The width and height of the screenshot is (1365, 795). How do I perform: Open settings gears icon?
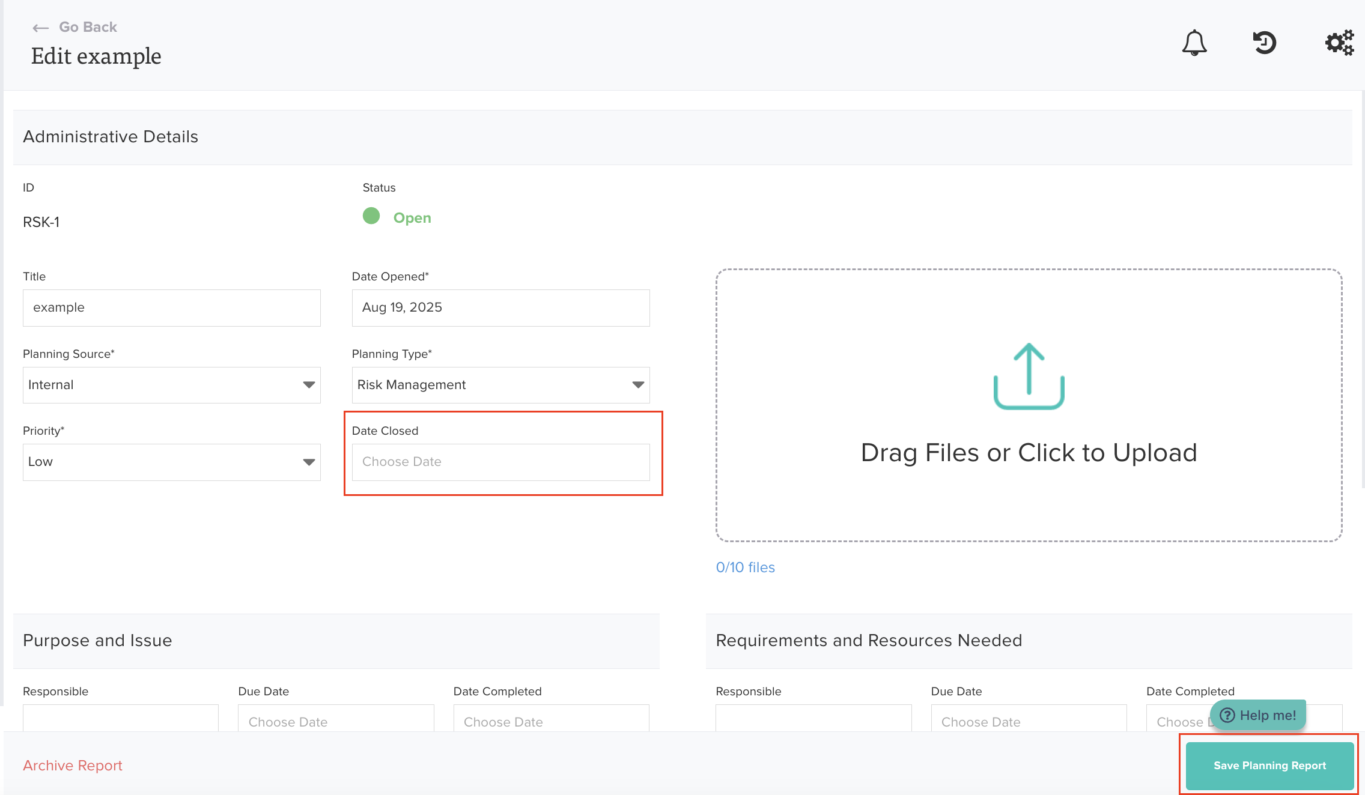point(1339,43)
